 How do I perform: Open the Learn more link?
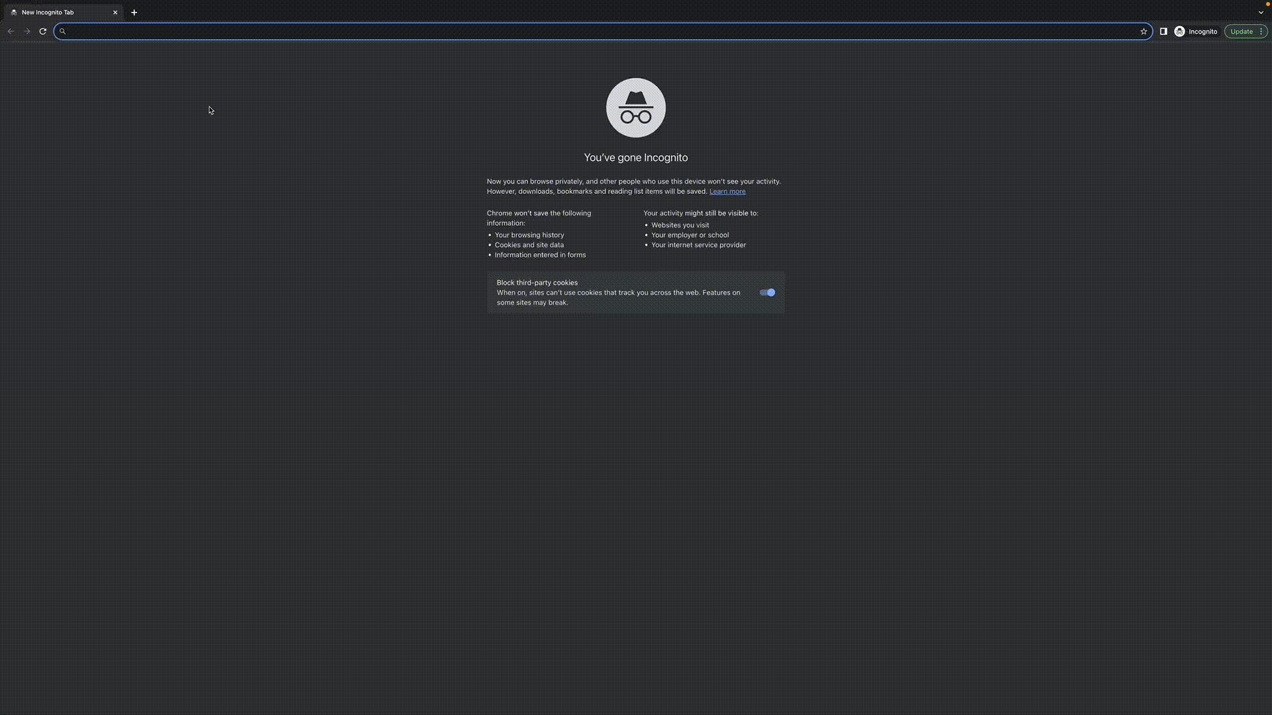[727, 191]
